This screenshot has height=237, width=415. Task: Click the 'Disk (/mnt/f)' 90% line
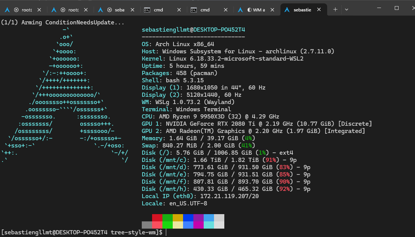click(226, 182)
